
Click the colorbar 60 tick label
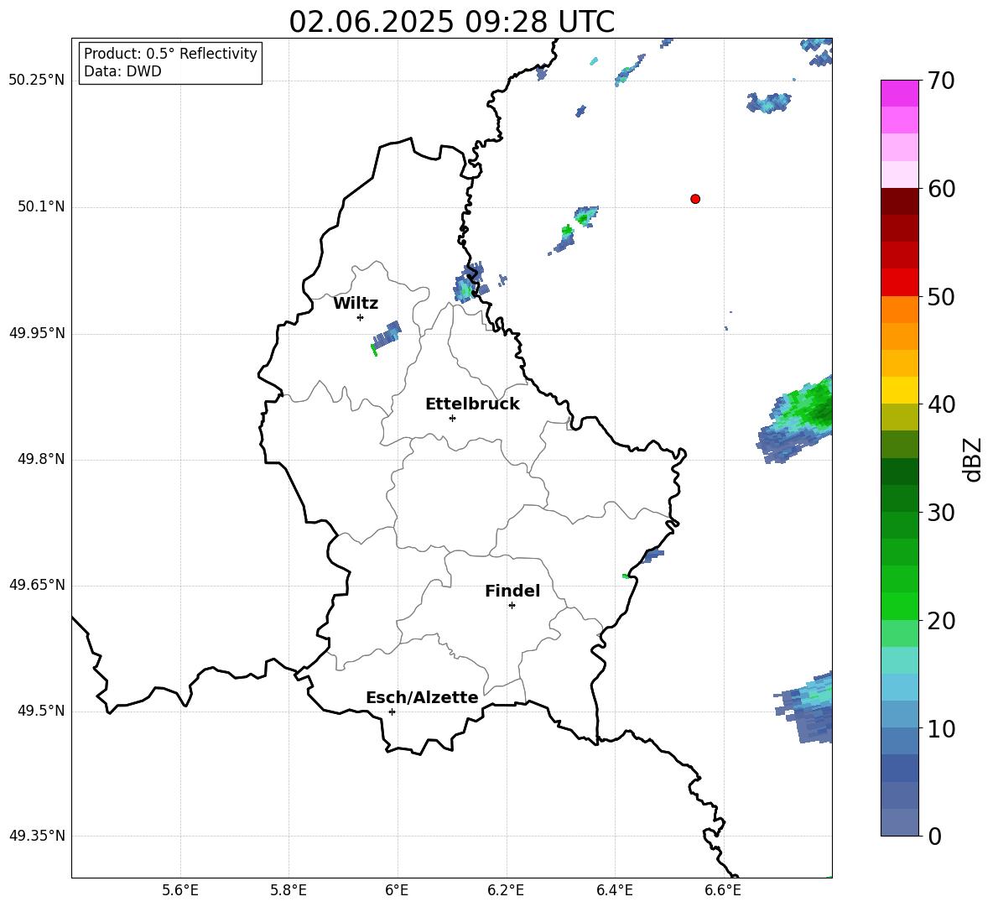pos(941,189)
